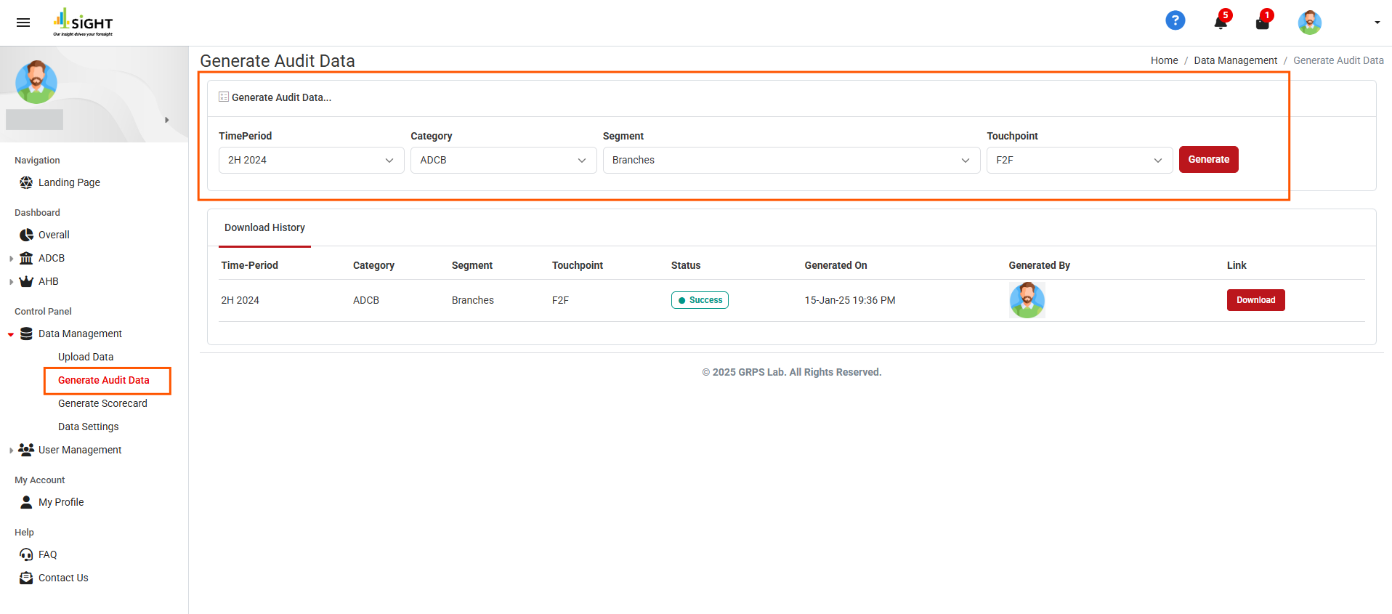Open Upload Data page
1392x614 pixels.
[x=86, y=357]
